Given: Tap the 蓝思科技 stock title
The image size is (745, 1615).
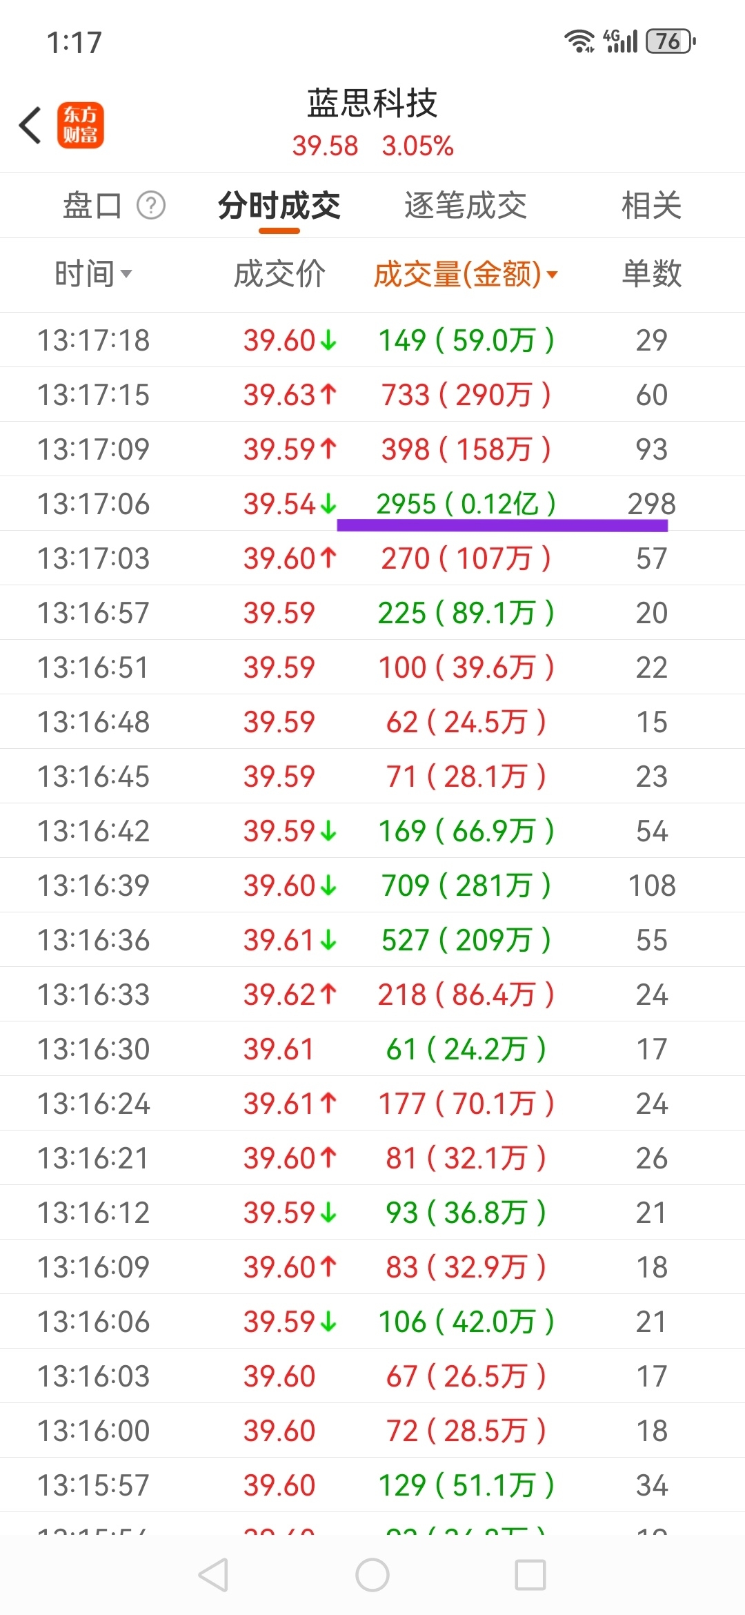Looking at the screenshot, I should pyautogui.click(x=372, y=104).
